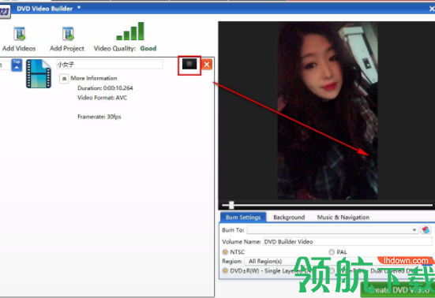
Task: Open the Video Quality bars indicator
Action: (130, 32)
